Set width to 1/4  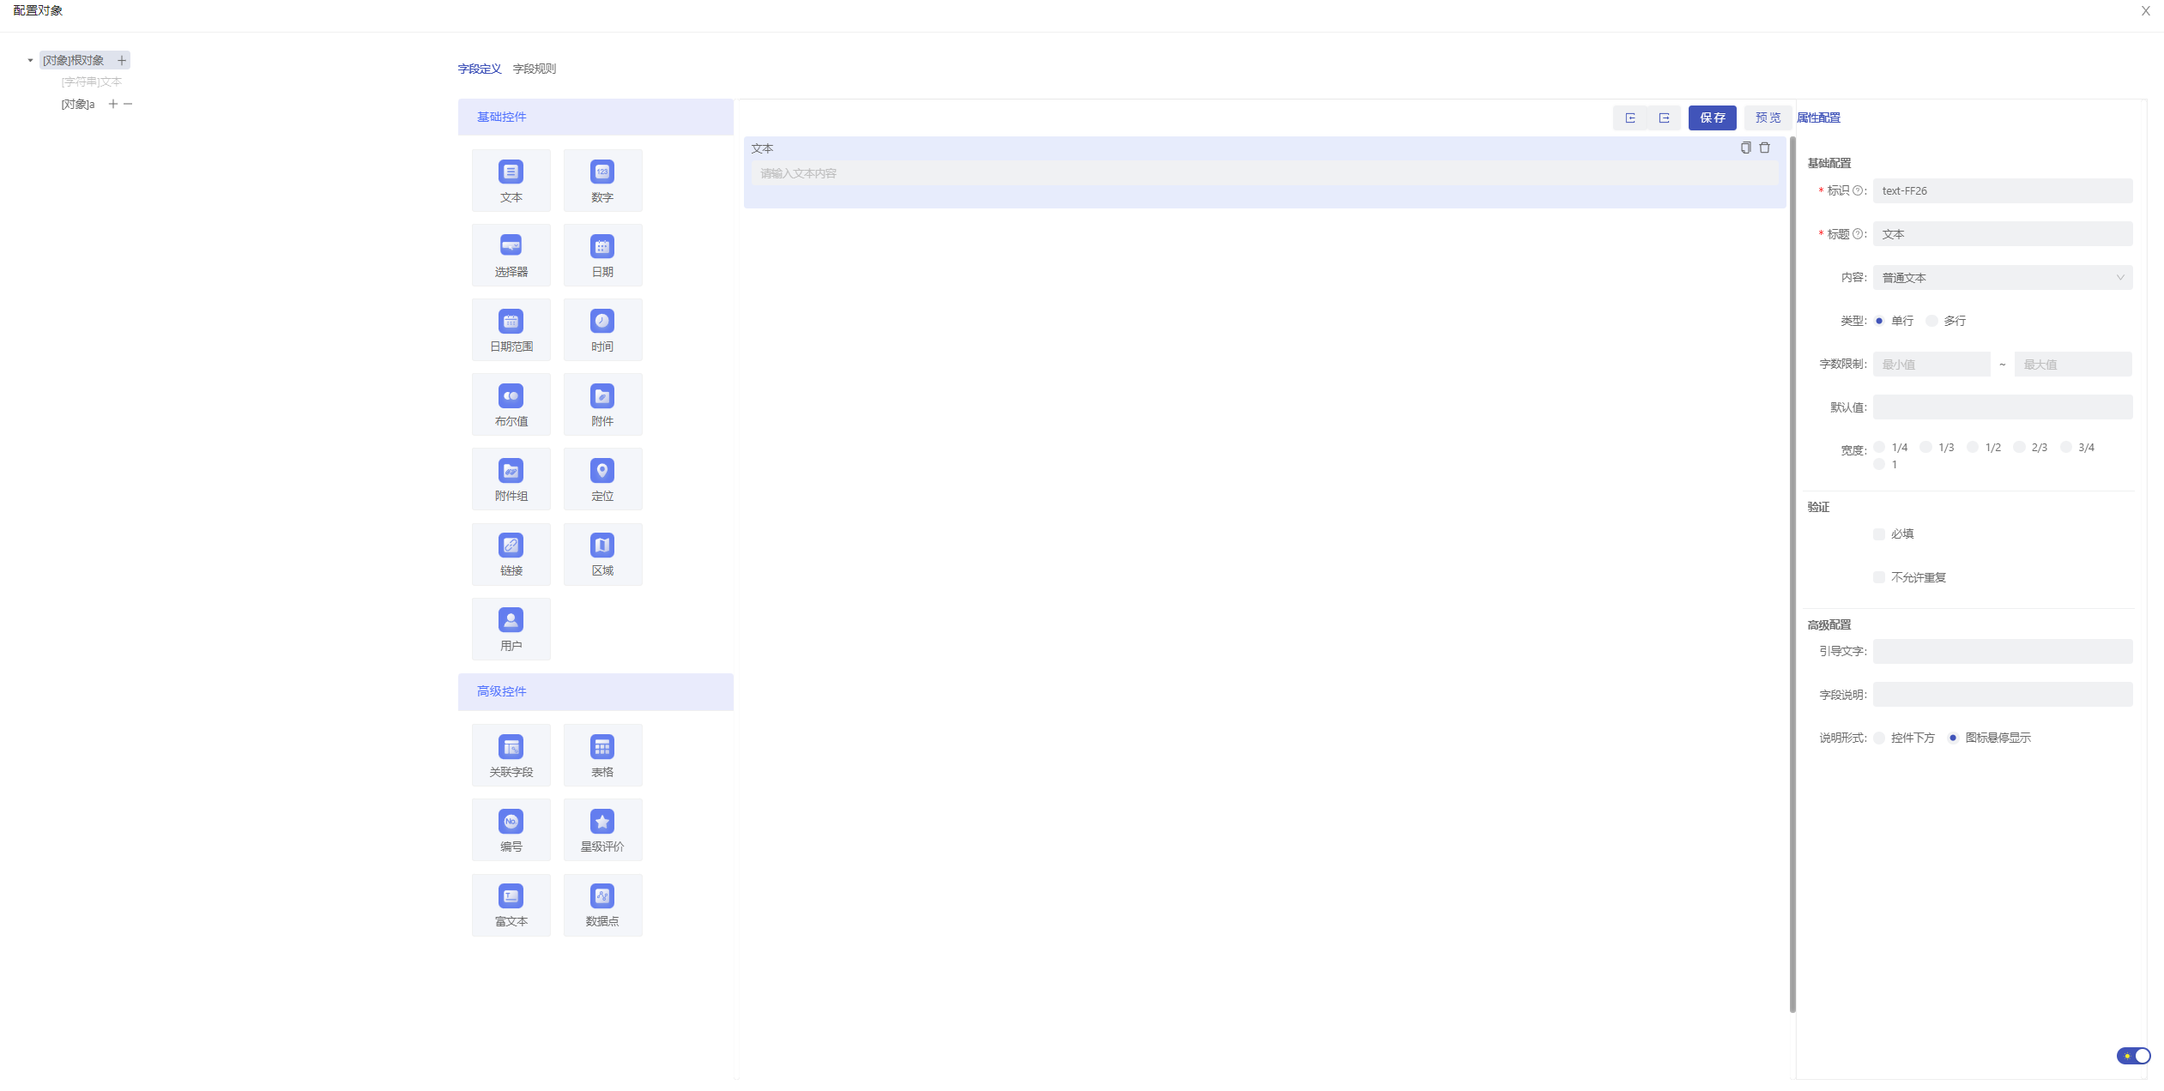(1879, 447)
